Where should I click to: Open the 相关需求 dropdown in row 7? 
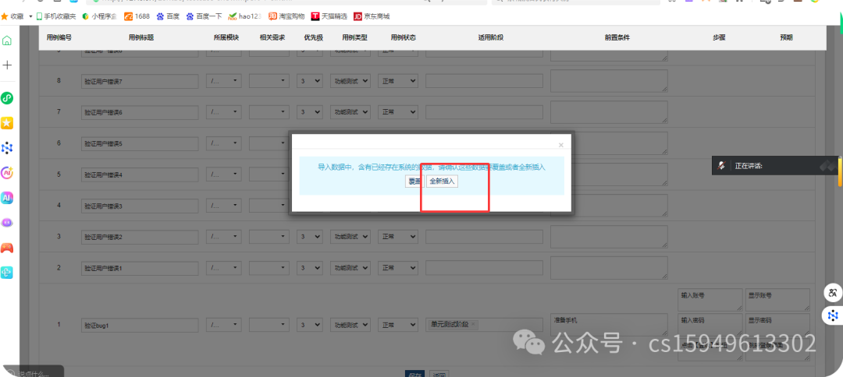[x=269, y=113]
